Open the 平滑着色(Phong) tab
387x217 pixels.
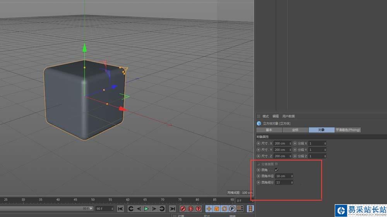click(348, 130)
